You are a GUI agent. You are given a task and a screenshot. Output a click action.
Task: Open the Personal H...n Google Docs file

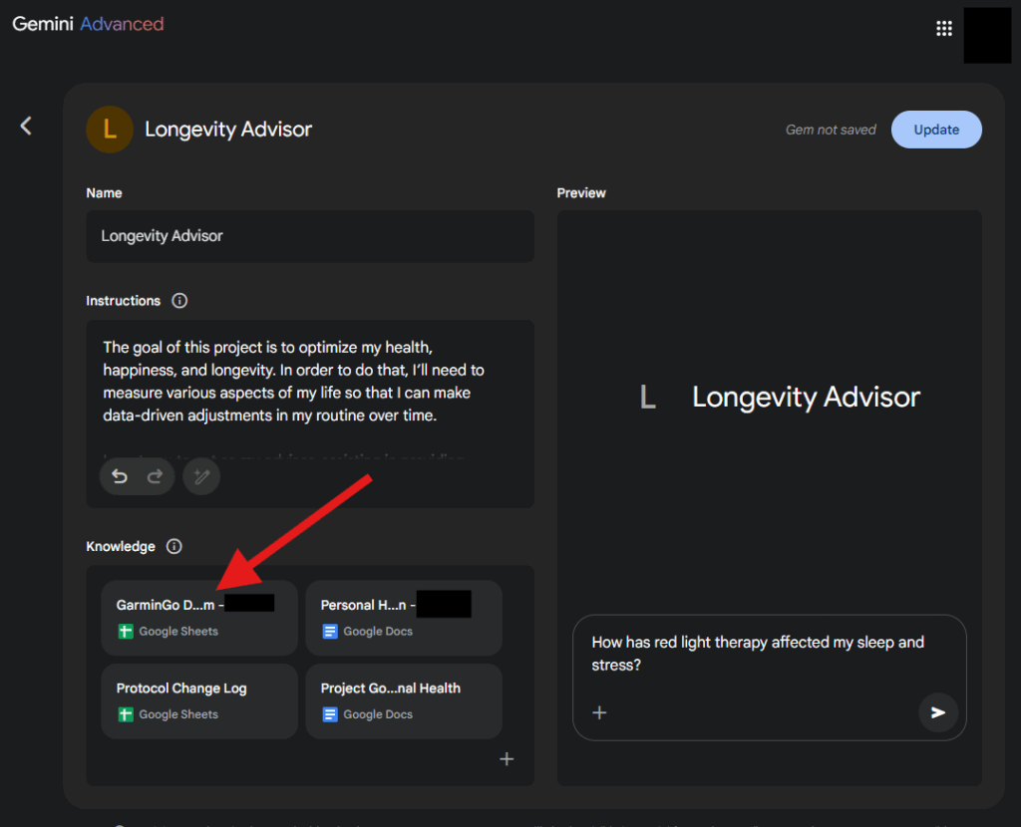(x=404, y=618)
